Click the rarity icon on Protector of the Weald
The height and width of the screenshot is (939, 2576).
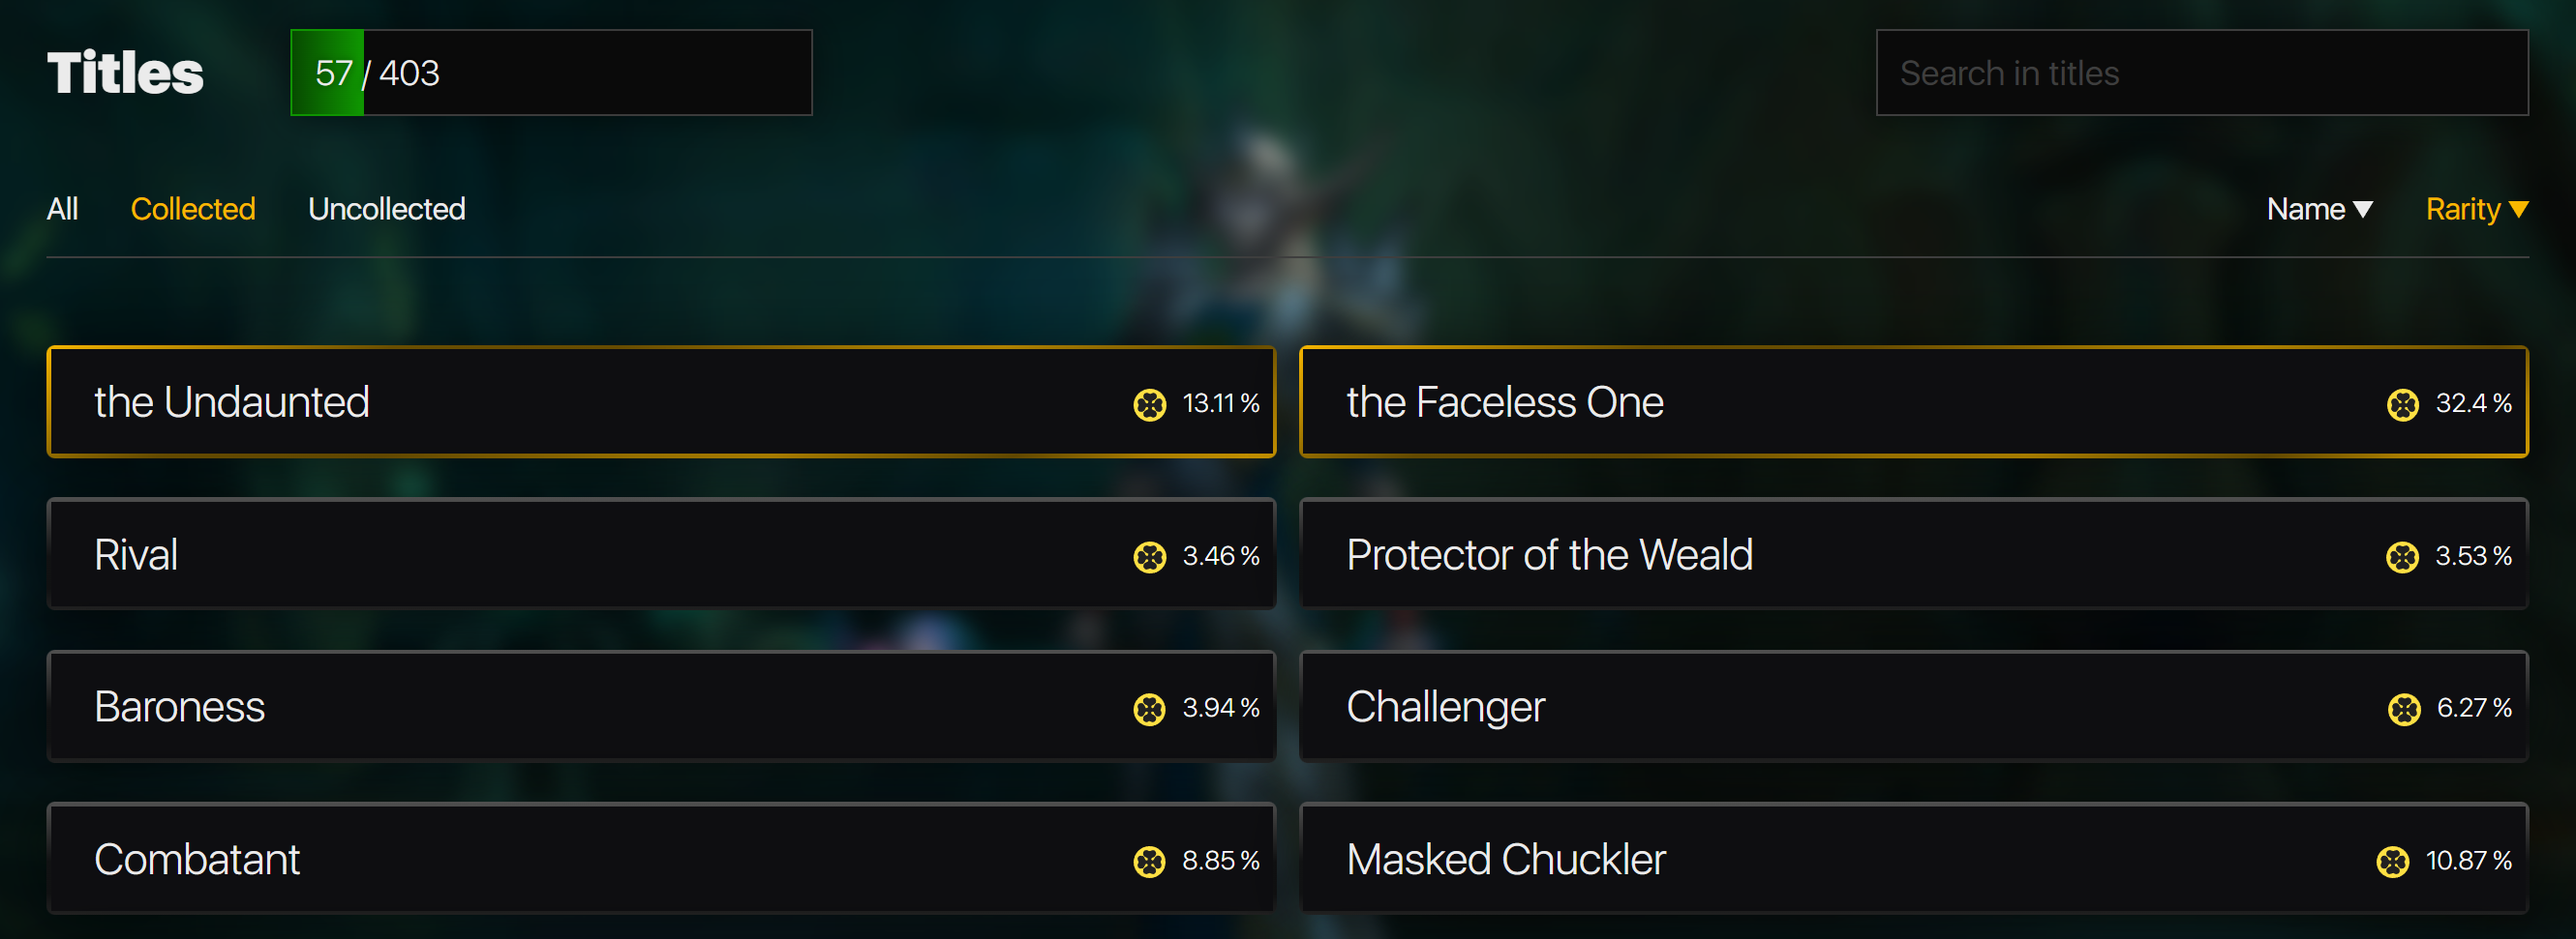pos(2401,556)
